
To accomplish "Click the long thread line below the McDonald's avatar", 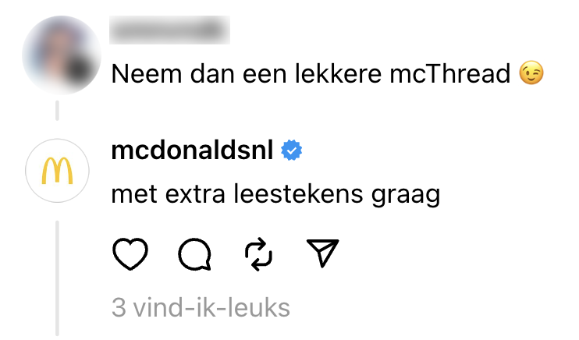I will click(57, 278).
